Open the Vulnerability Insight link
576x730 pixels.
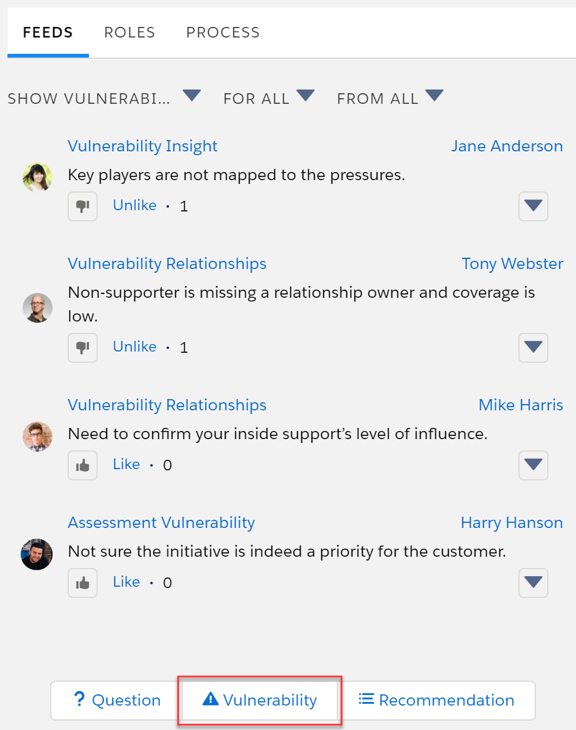pos(143,146)
